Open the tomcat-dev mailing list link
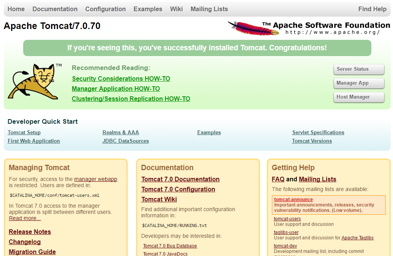This screenshot has height=256, width=393. click(x=285, y=246)
